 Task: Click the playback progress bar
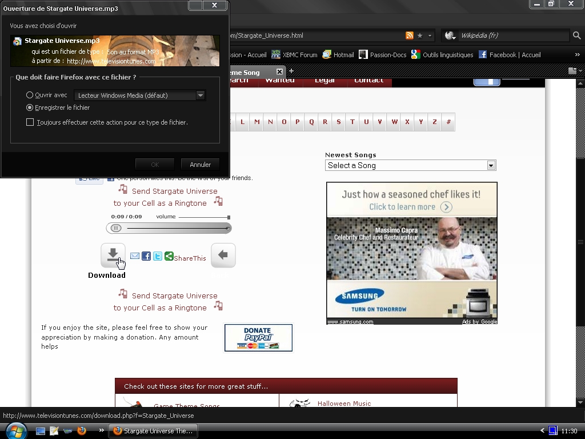(x=178, y=228)
